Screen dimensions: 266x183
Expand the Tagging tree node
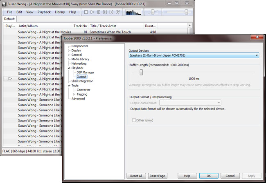(x=74, y=94)
